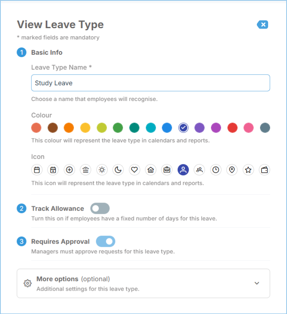Click the More options chevron arrow
Image resolution: width=287 pixels, height=314 pixels.
257,283
